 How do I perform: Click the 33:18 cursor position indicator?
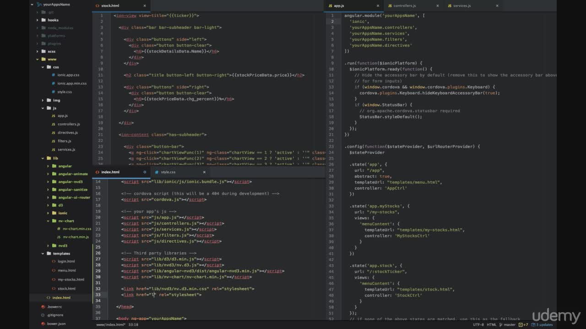tap(134, 325)
